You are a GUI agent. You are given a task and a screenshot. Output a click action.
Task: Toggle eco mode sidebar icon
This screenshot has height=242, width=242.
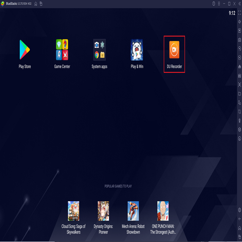point(240,138)
